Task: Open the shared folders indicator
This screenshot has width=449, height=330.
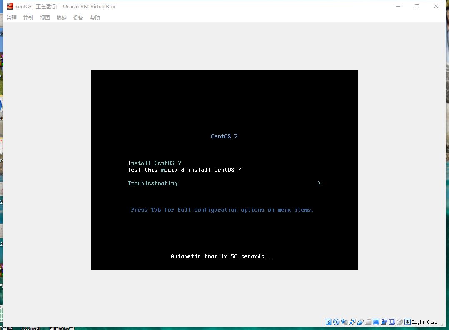Action: click(x=368, y=322)
